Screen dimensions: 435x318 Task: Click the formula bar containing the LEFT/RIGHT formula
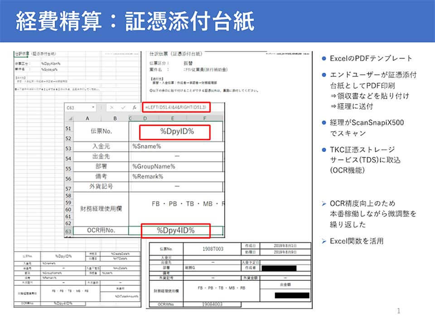coord(176,107)
